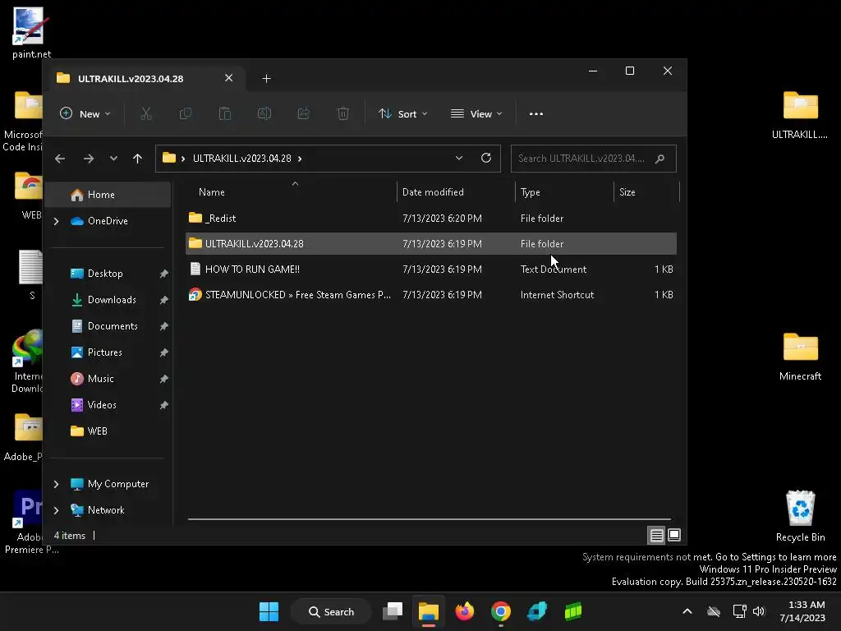Screen dimensions: 841x631
Task: Open the Windows Start menu
Action: tap(269, 611)
